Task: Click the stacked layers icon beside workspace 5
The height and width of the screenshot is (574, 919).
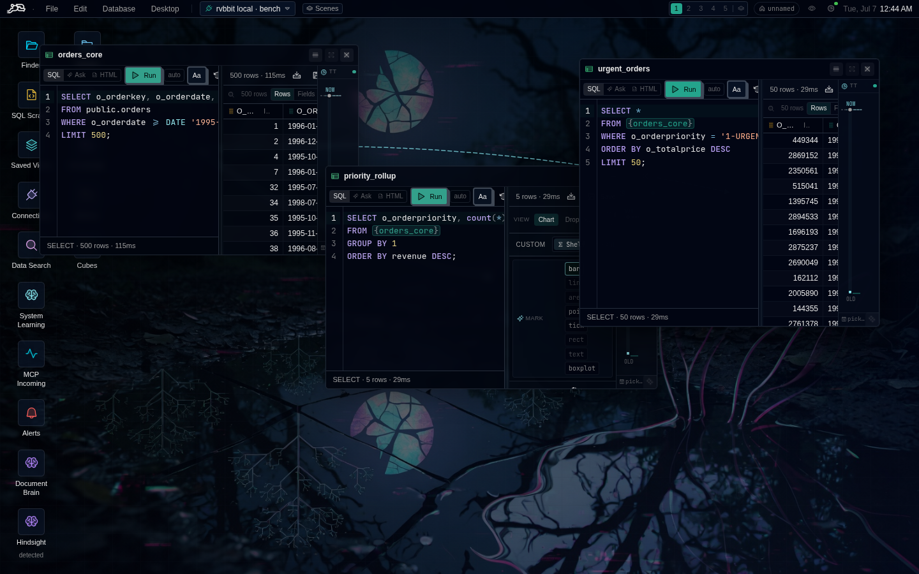Action: (741, 8)
